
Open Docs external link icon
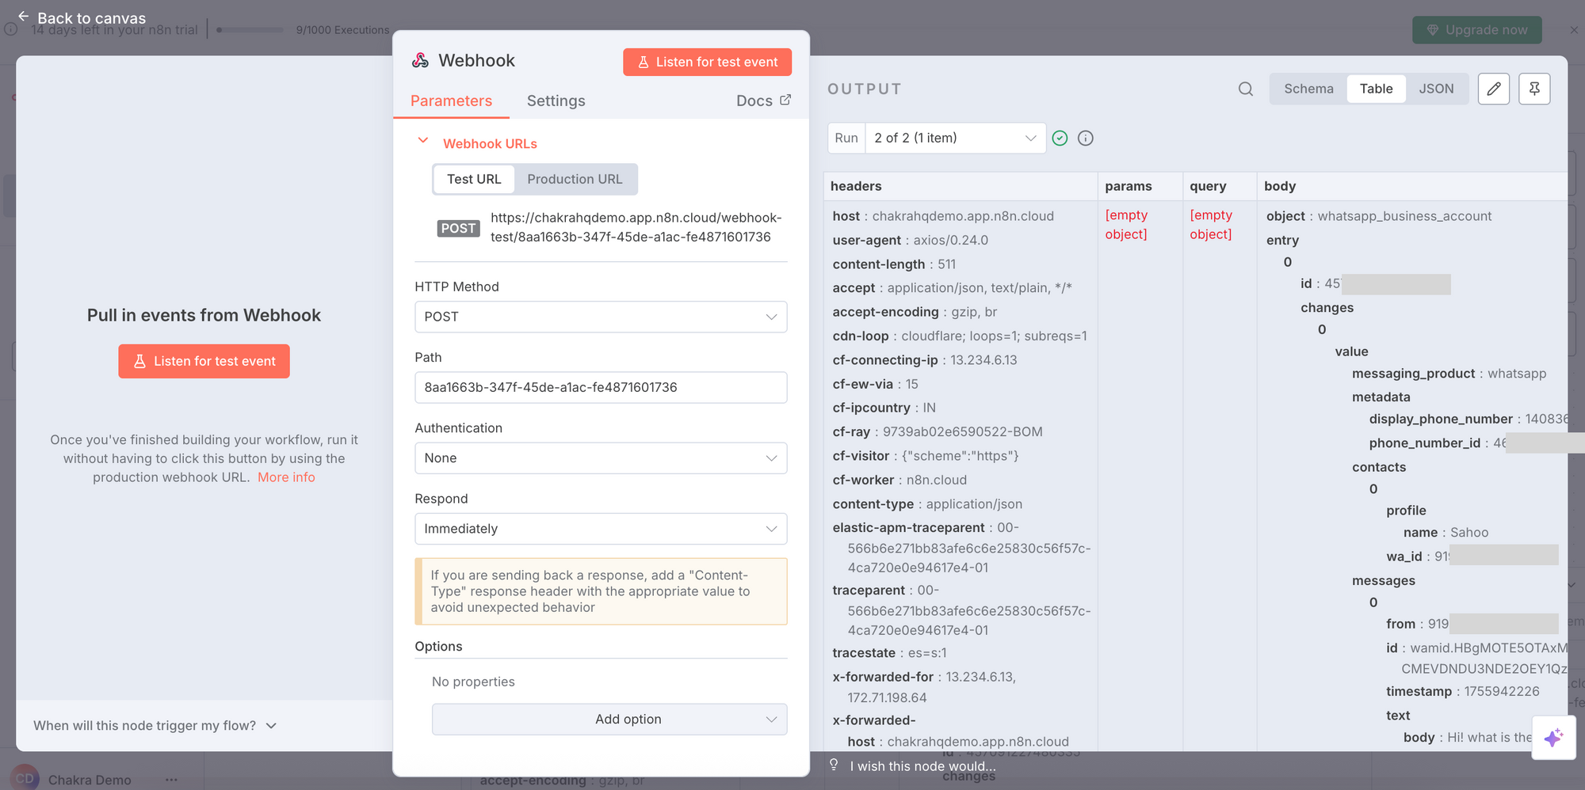[x=785, y=100]
